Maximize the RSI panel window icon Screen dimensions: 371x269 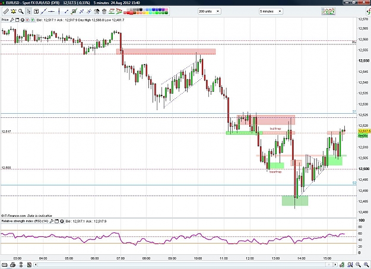(56, 221)
